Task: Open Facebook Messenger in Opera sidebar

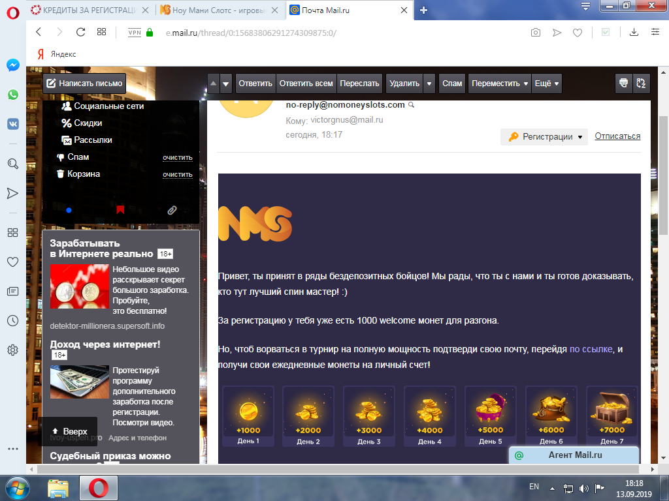Action: pyautogui.click(x=13, y=65)
